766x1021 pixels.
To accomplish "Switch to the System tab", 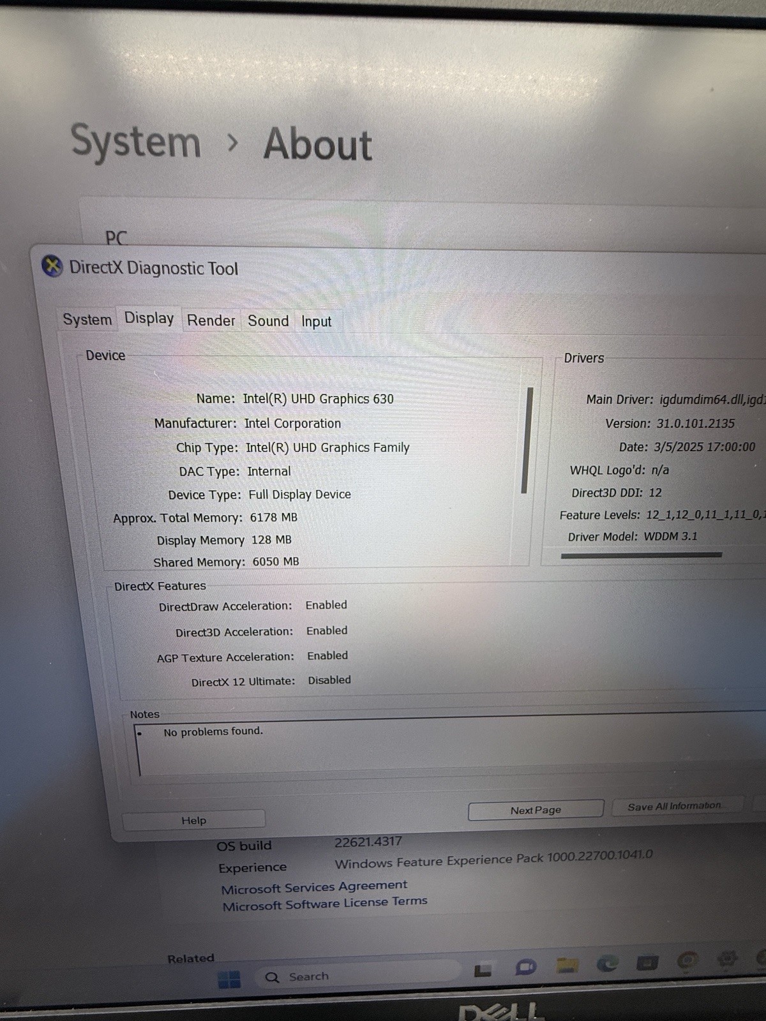I will (x=87, y=319).
